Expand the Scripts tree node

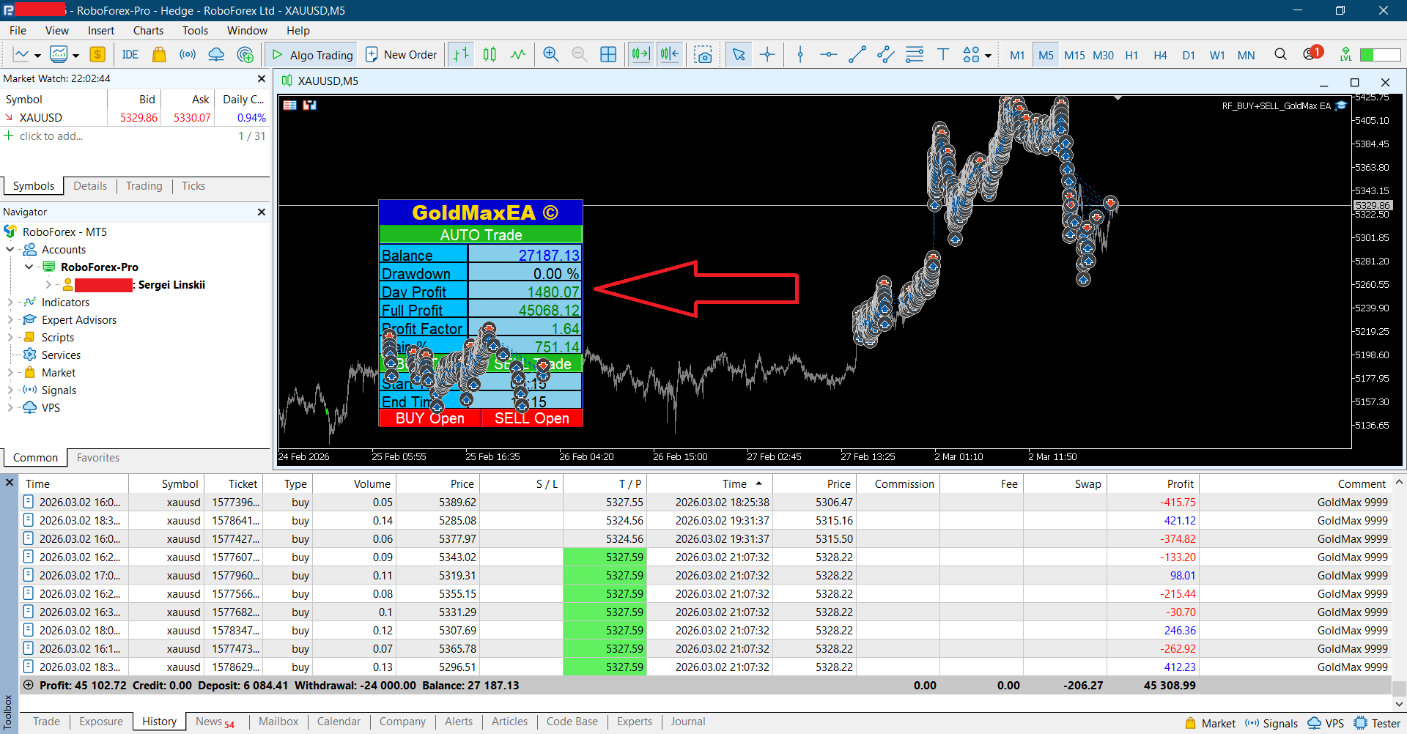point(10,337)
